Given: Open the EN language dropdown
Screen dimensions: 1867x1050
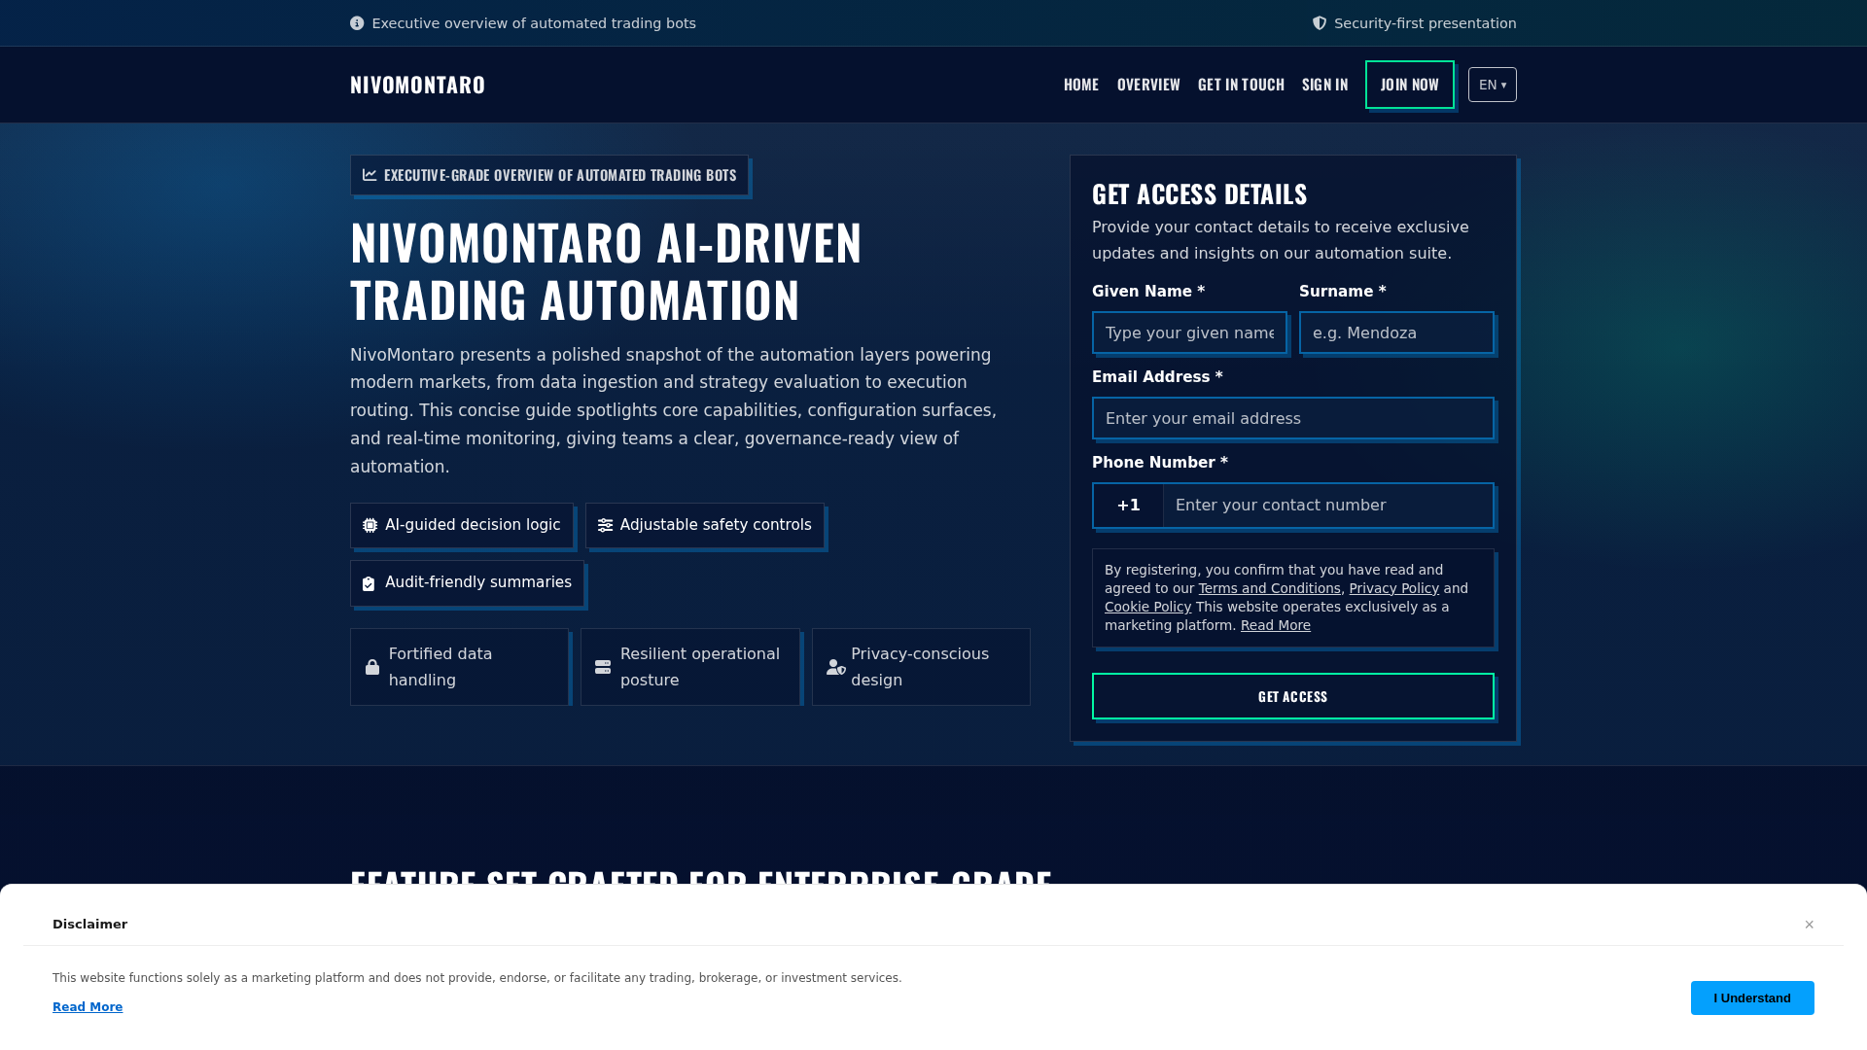Looking at the screenshot, I should click(1493, 85).
